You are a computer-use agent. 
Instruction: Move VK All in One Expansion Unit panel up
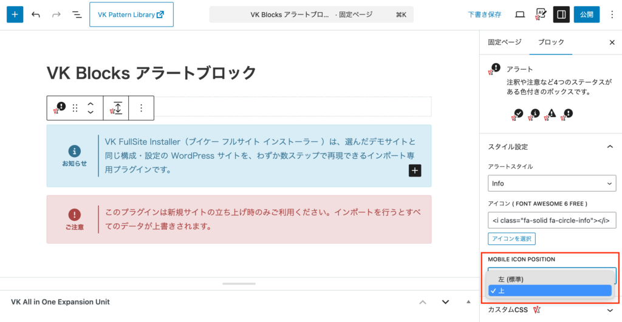click(423, 302)
